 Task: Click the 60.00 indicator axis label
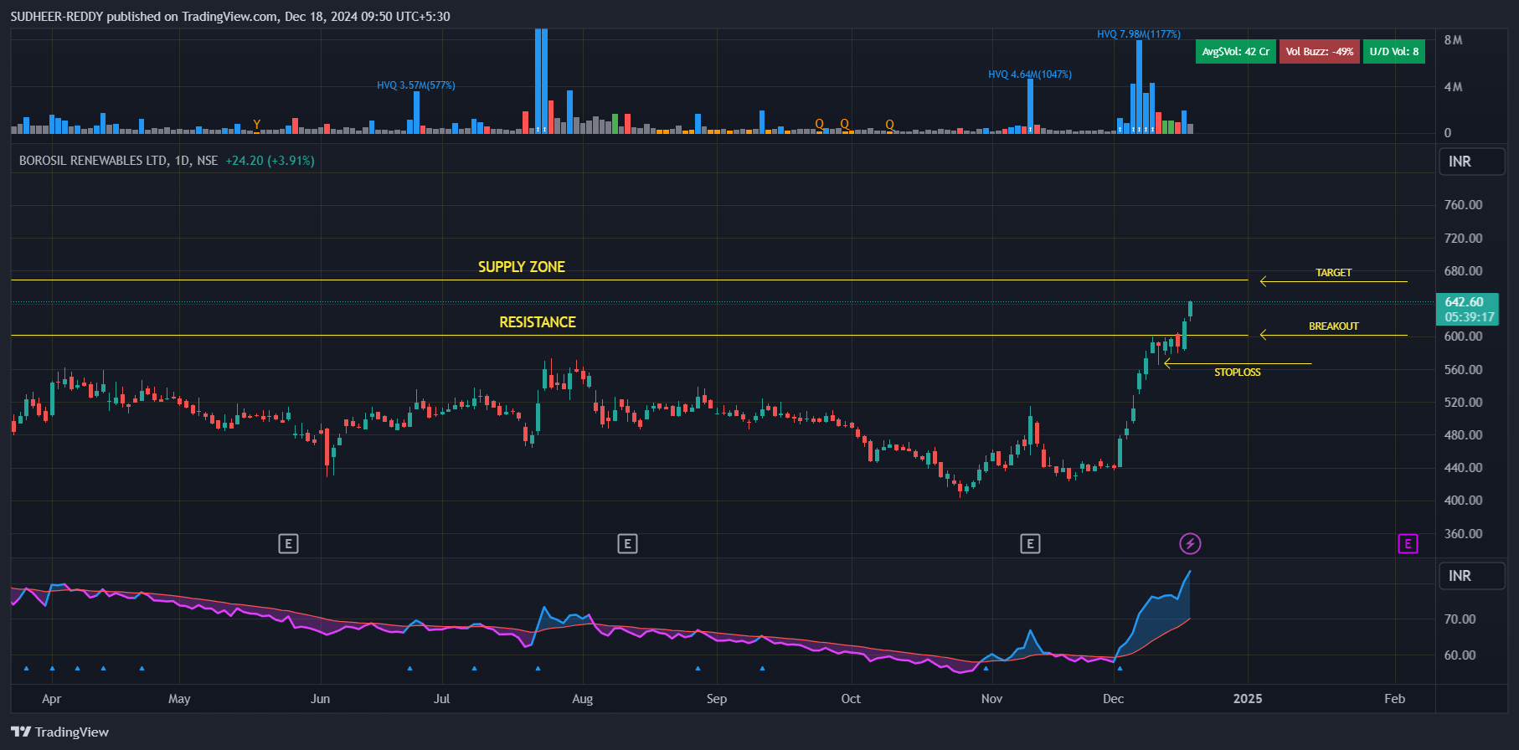pos(1460,655)
